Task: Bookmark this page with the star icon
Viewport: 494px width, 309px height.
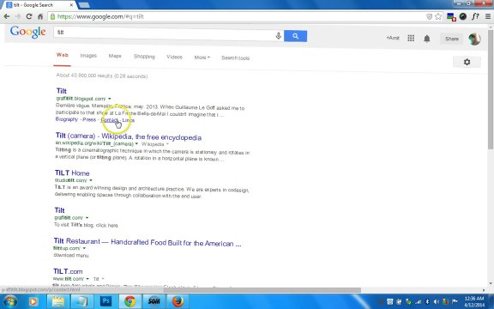Action: coord(438,16)
